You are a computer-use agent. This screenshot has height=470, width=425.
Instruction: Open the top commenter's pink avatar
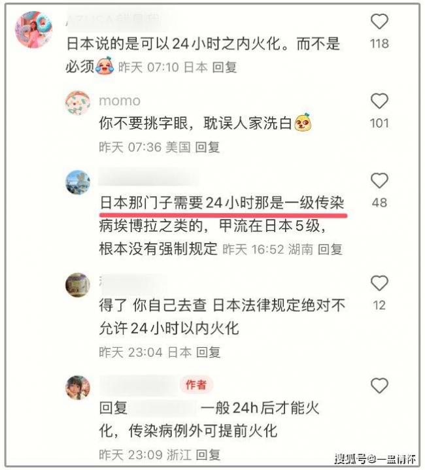pos(33,29)
